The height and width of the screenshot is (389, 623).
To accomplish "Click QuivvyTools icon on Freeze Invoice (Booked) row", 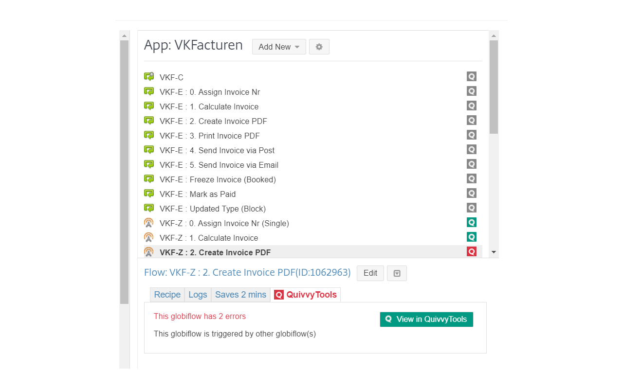I will coord(472,178).
